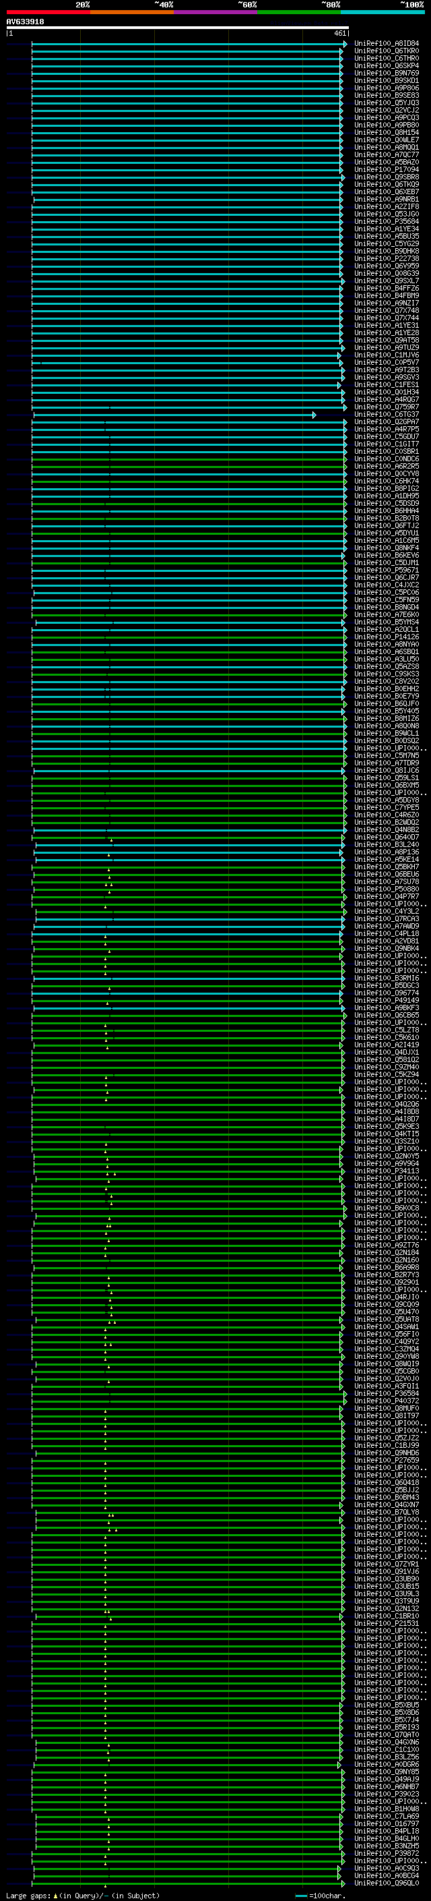This screenshot has height=1901, width=431.
Task: Select UniRef100_Q08G39 hit
Action: (x=387, y=273)
